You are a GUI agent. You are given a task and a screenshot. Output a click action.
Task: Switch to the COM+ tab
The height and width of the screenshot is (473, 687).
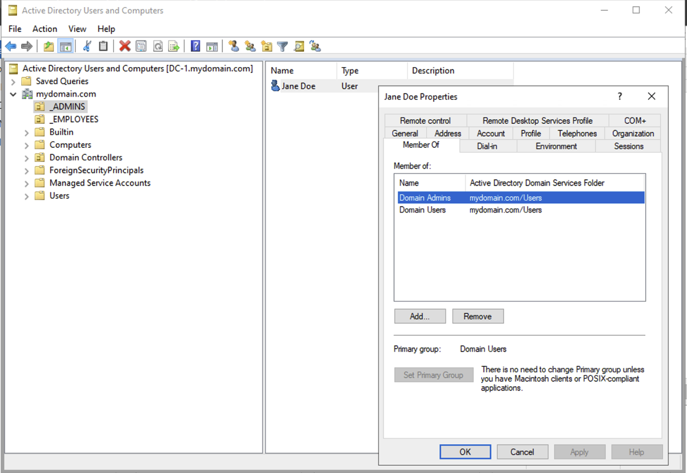pos(635,120)
